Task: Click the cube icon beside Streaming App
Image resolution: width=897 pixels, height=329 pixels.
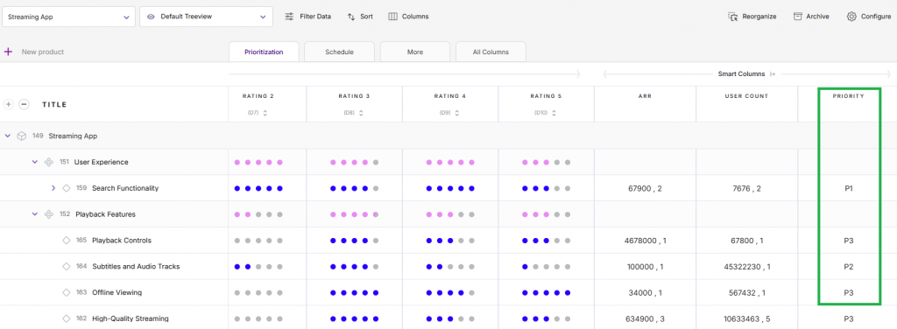Action: (22, 136)
